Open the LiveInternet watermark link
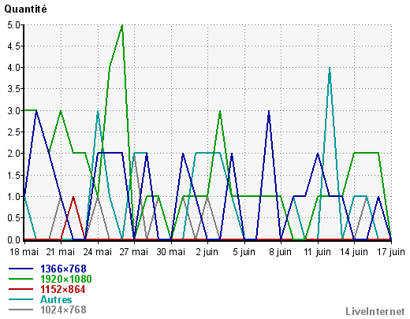Viewport: 410px width, 319px height. point(375,312)
